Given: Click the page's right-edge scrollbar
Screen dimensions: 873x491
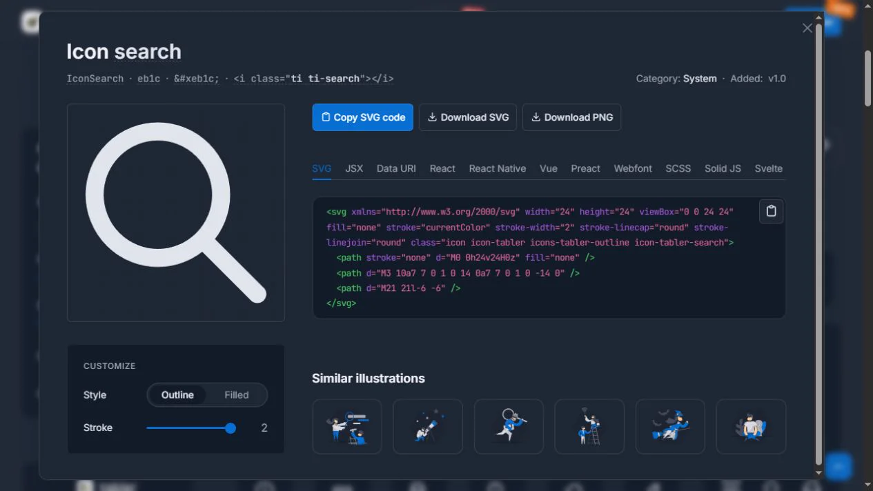Looking at the screenshot, I should (868, 77).
